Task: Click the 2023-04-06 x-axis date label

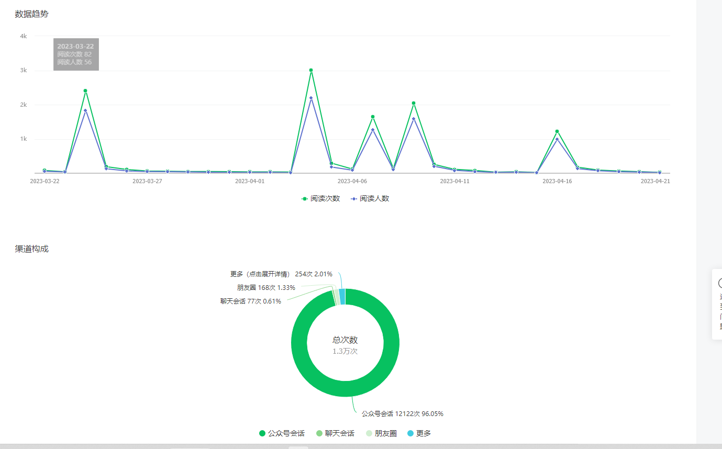Action: pos(352,181)
